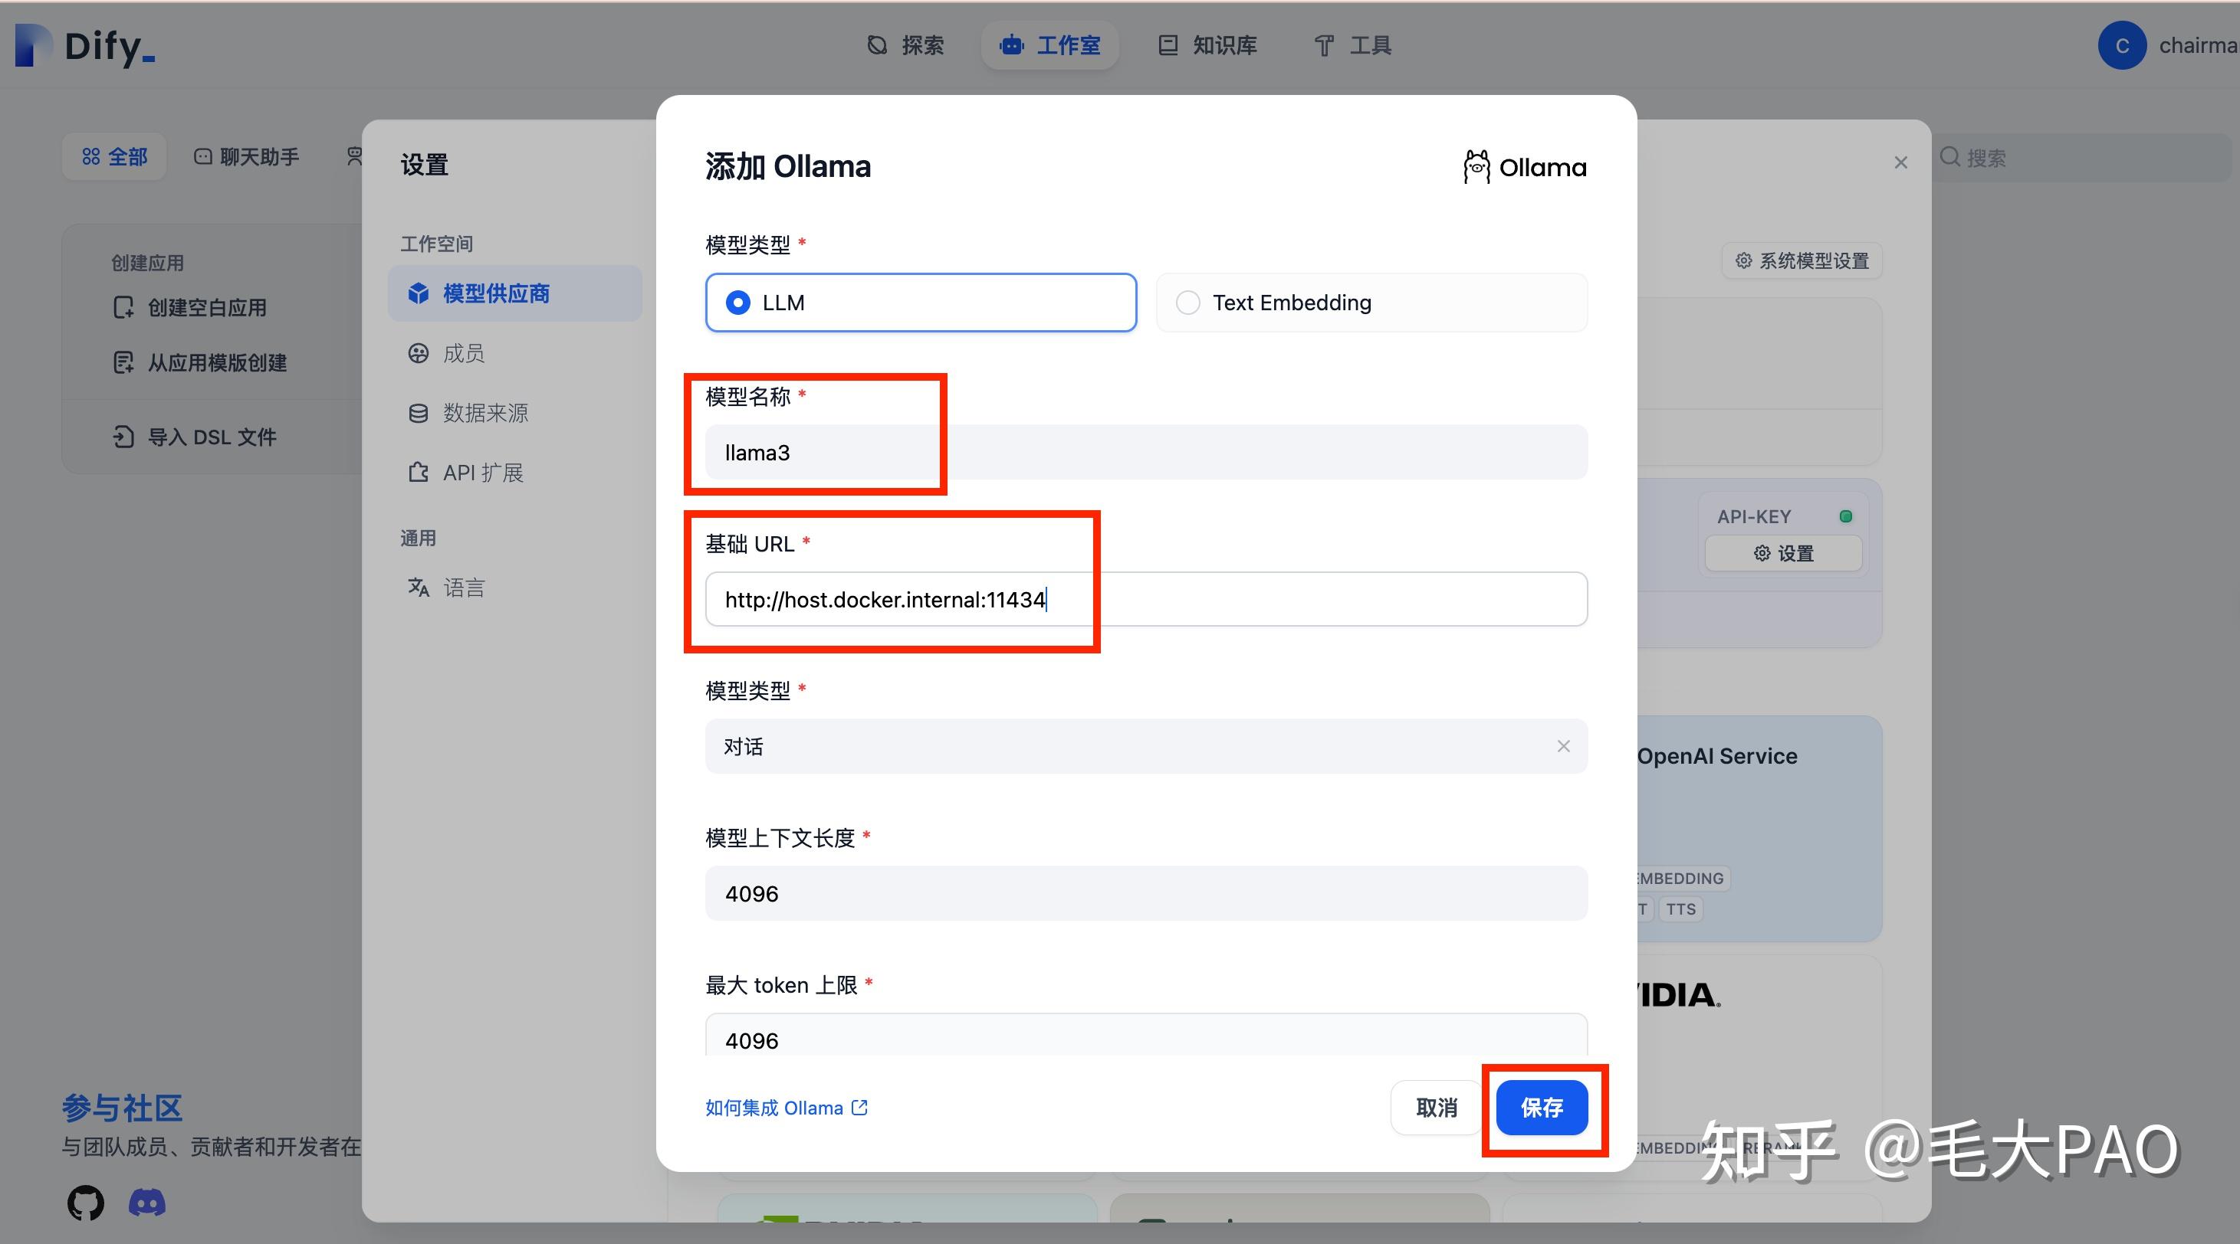Click the 工作室 robot icon

coord(1011,45)
